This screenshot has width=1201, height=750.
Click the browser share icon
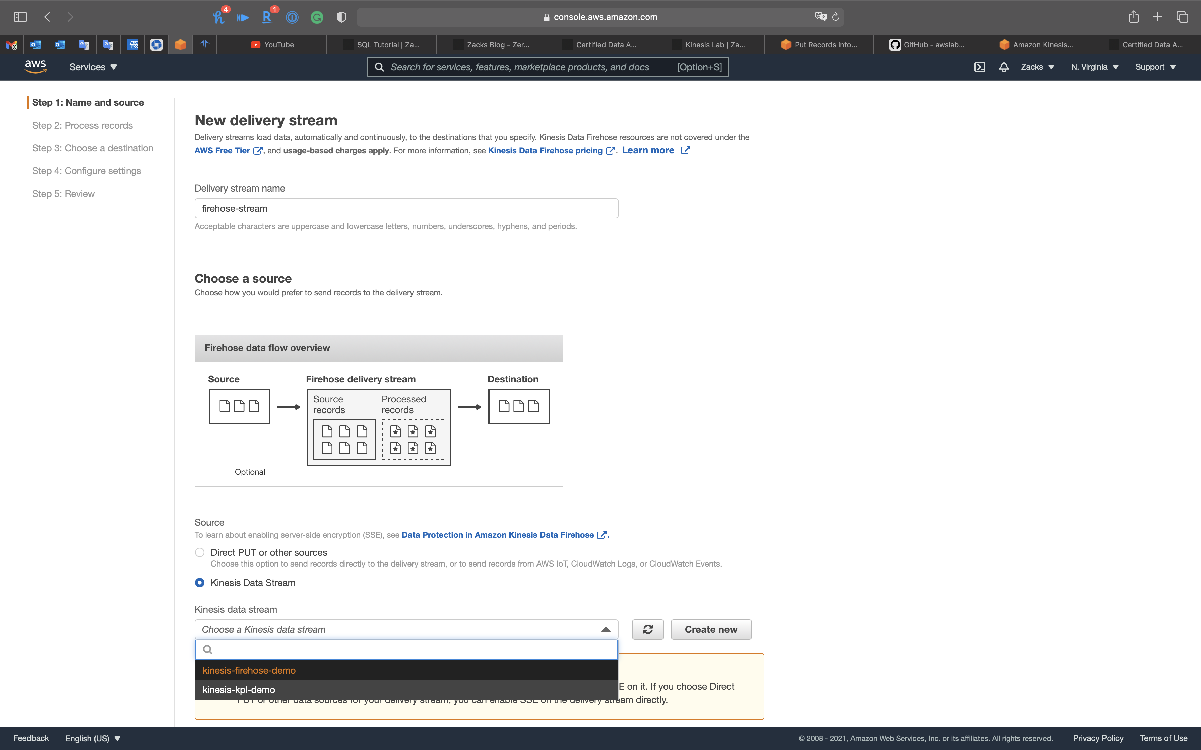point(1134,17)
